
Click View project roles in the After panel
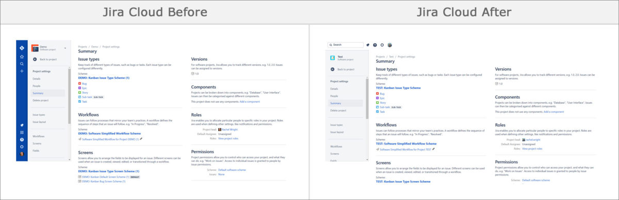click(x=532, y=149)
